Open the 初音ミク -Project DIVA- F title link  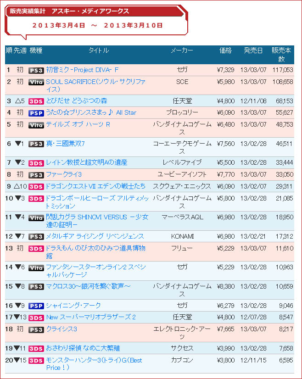tap(82, 70)
